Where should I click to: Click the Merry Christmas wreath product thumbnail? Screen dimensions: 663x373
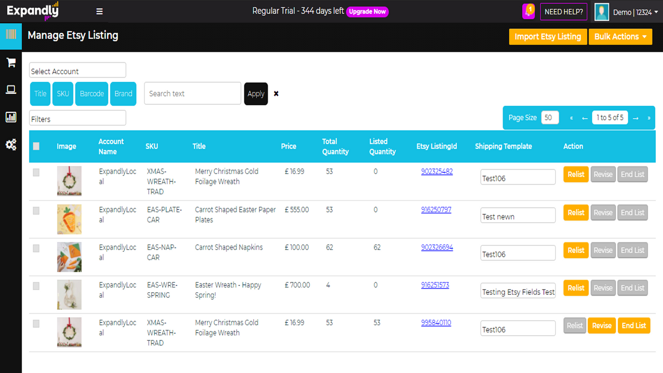tap(69, 181)
